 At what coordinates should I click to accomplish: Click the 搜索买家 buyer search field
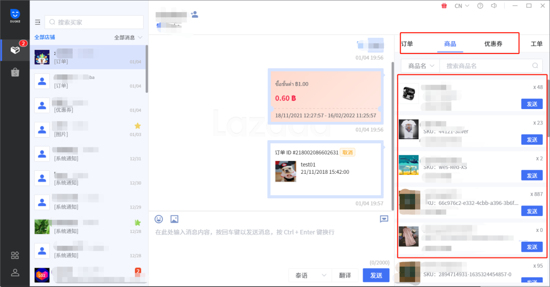click(94, 22)
